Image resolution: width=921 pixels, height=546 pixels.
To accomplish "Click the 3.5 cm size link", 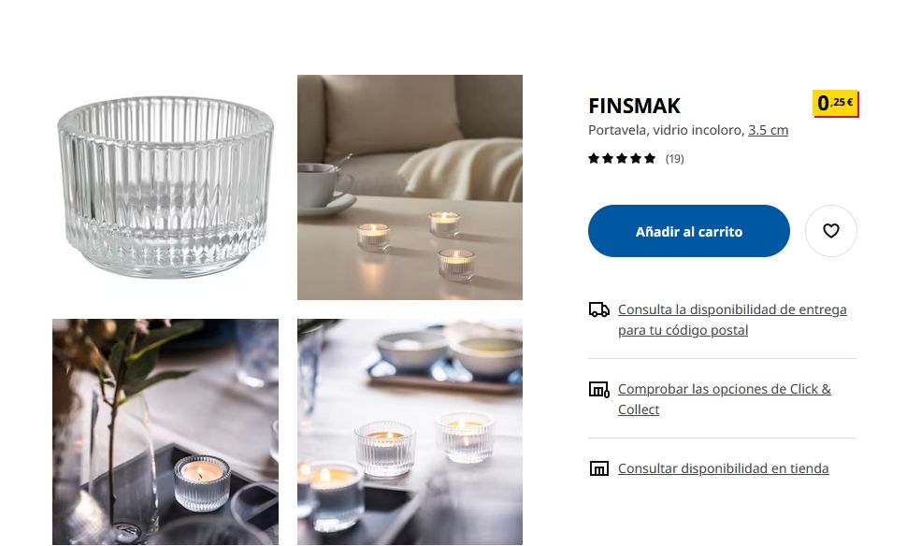I will [768, 130].
